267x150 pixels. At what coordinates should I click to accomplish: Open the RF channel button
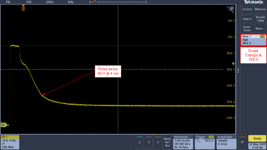[x=243, y=142]
